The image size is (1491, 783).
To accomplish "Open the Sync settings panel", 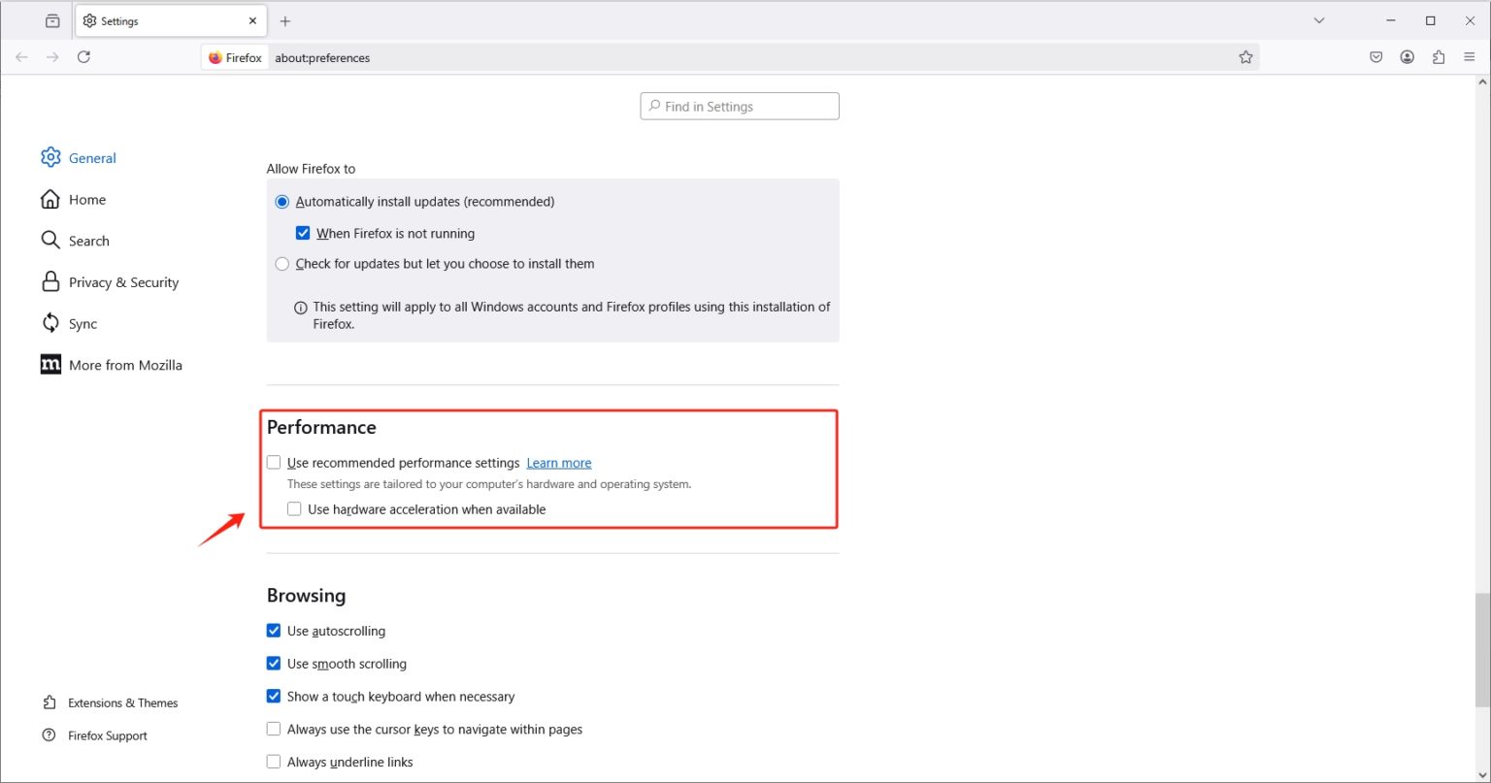I will (x=83, y=323).
